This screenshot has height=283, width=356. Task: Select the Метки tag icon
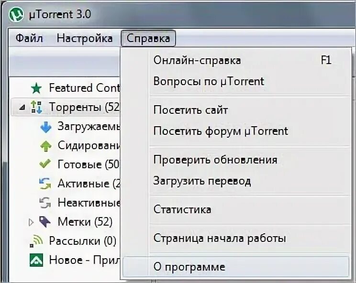click(45, 221)
